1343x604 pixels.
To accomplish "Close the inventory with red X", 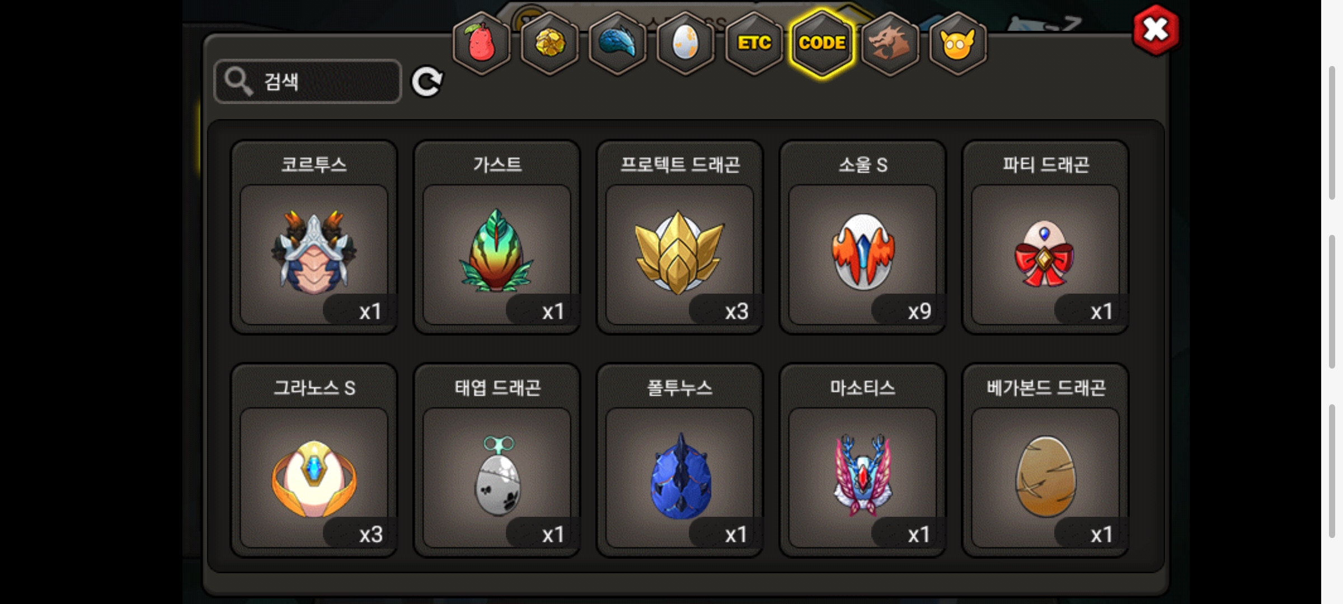I will [1156, 30].
